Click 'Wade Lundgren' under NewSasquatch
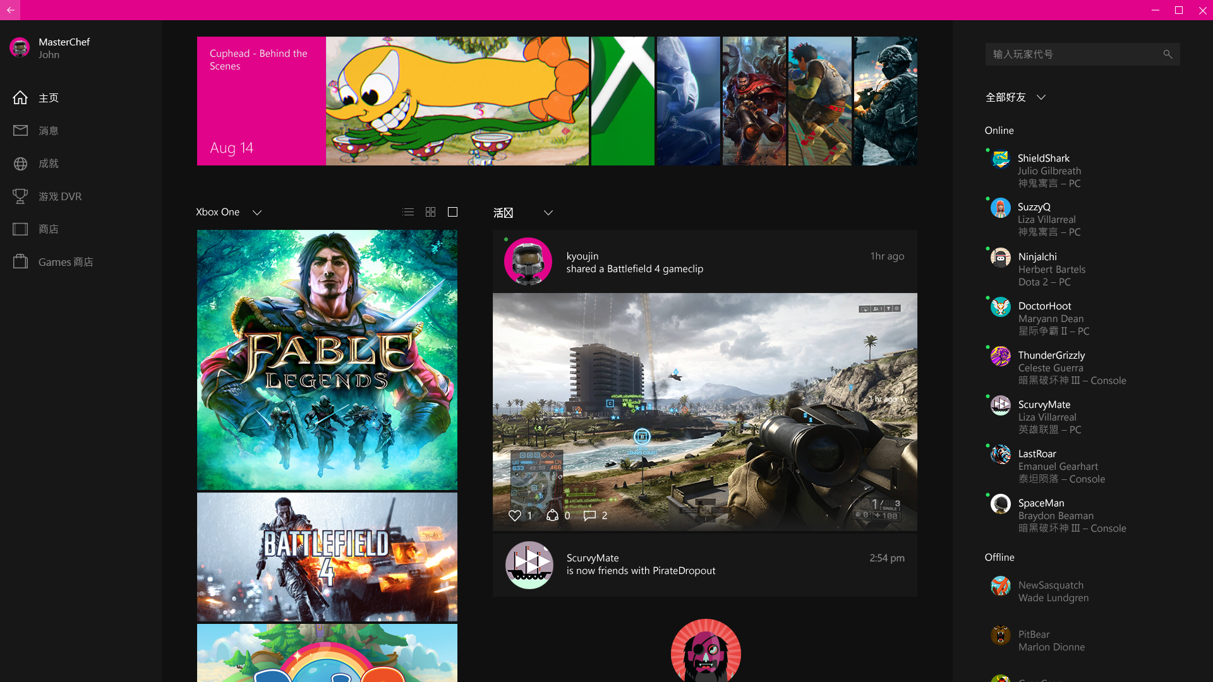Viewport: 1213px width, 682px height. 1053,598
